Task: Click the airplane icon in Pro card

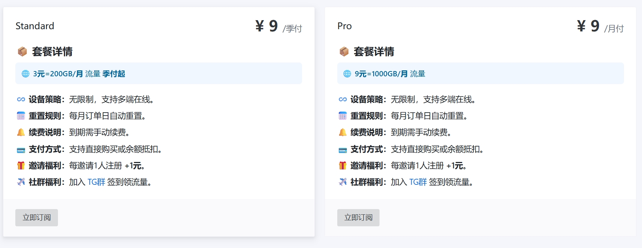Action: pos(342,182)
